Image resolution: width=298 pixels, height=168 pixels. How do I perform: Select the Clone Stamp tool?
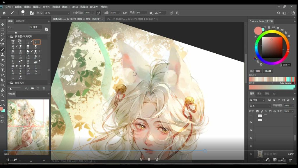click(x=2, y=55)
